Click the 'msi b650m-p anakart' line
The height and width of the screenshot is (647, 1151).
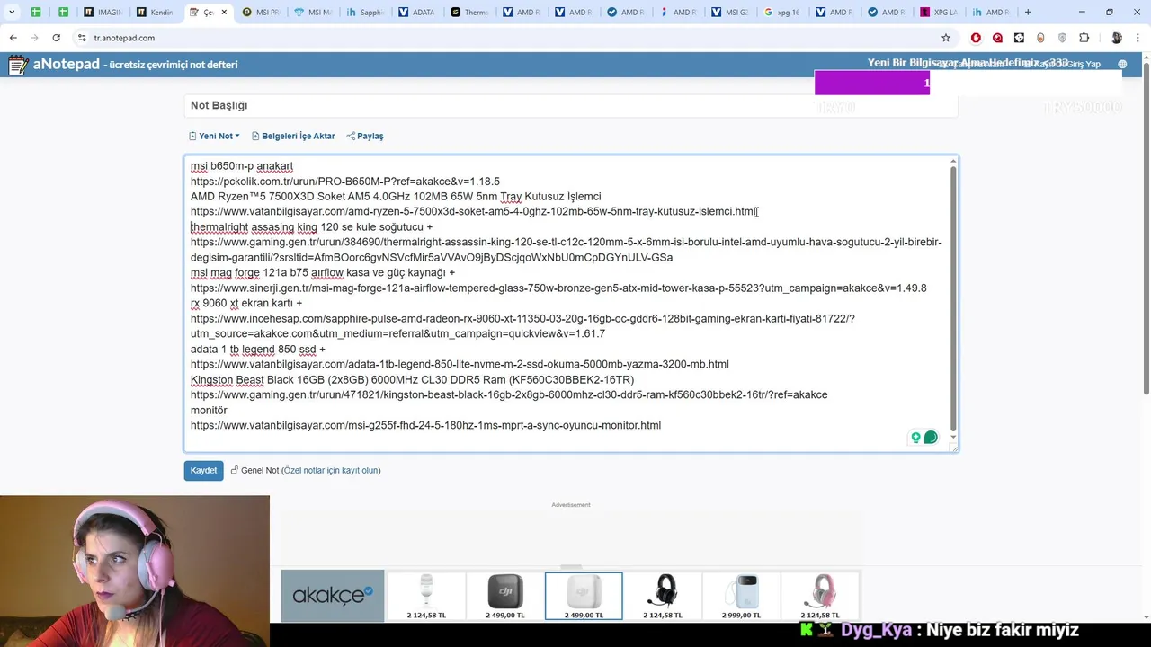(x=242, y=165)
